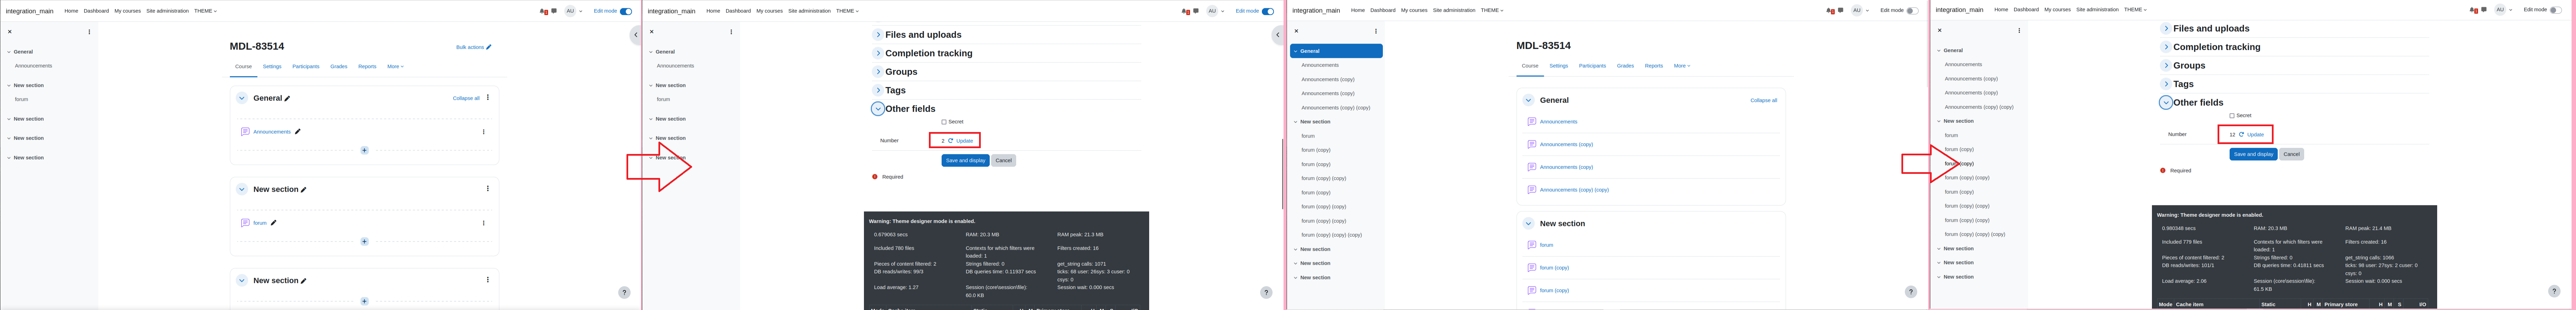Click help question mark in the second screenshot
This screenshot has width=2576, height=310.
click(x=1266, y=293)
